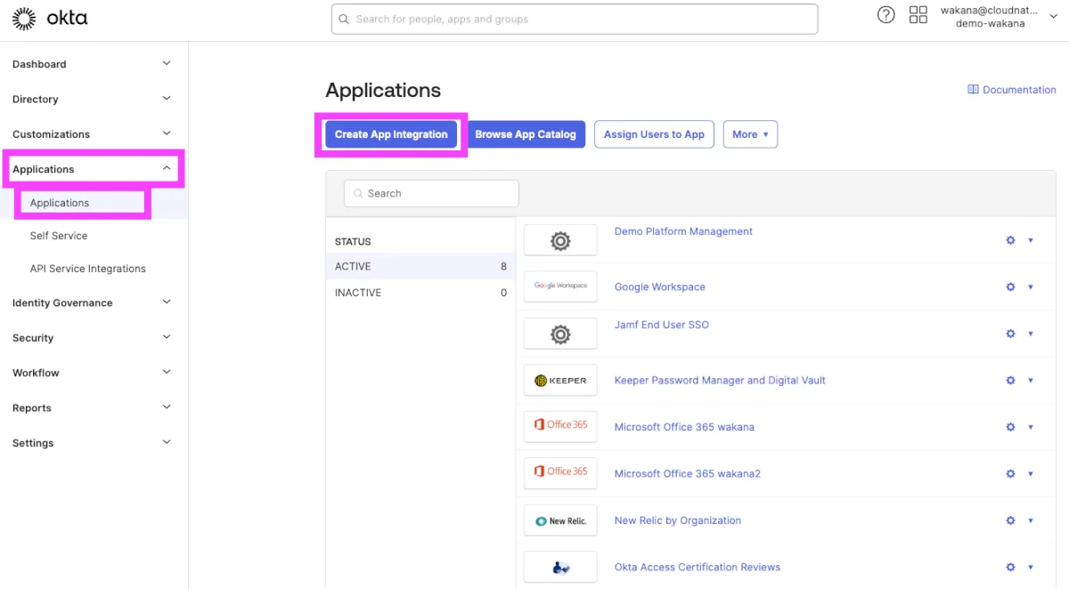Open the Documentation link
The height and width of the screenshot is (589, 1069).
[1012, 90]
